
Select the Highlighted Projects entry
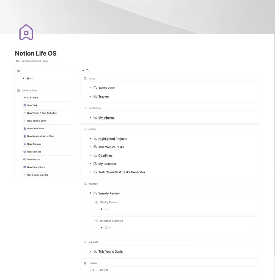pyautogui.click(x=112, y=139)
